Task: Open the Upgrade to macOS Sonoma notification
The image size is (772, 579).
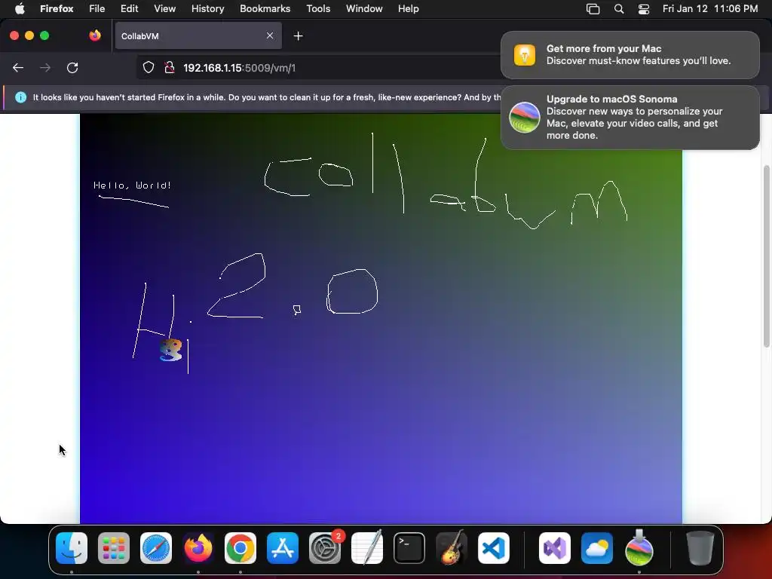Action: [630, 117]
